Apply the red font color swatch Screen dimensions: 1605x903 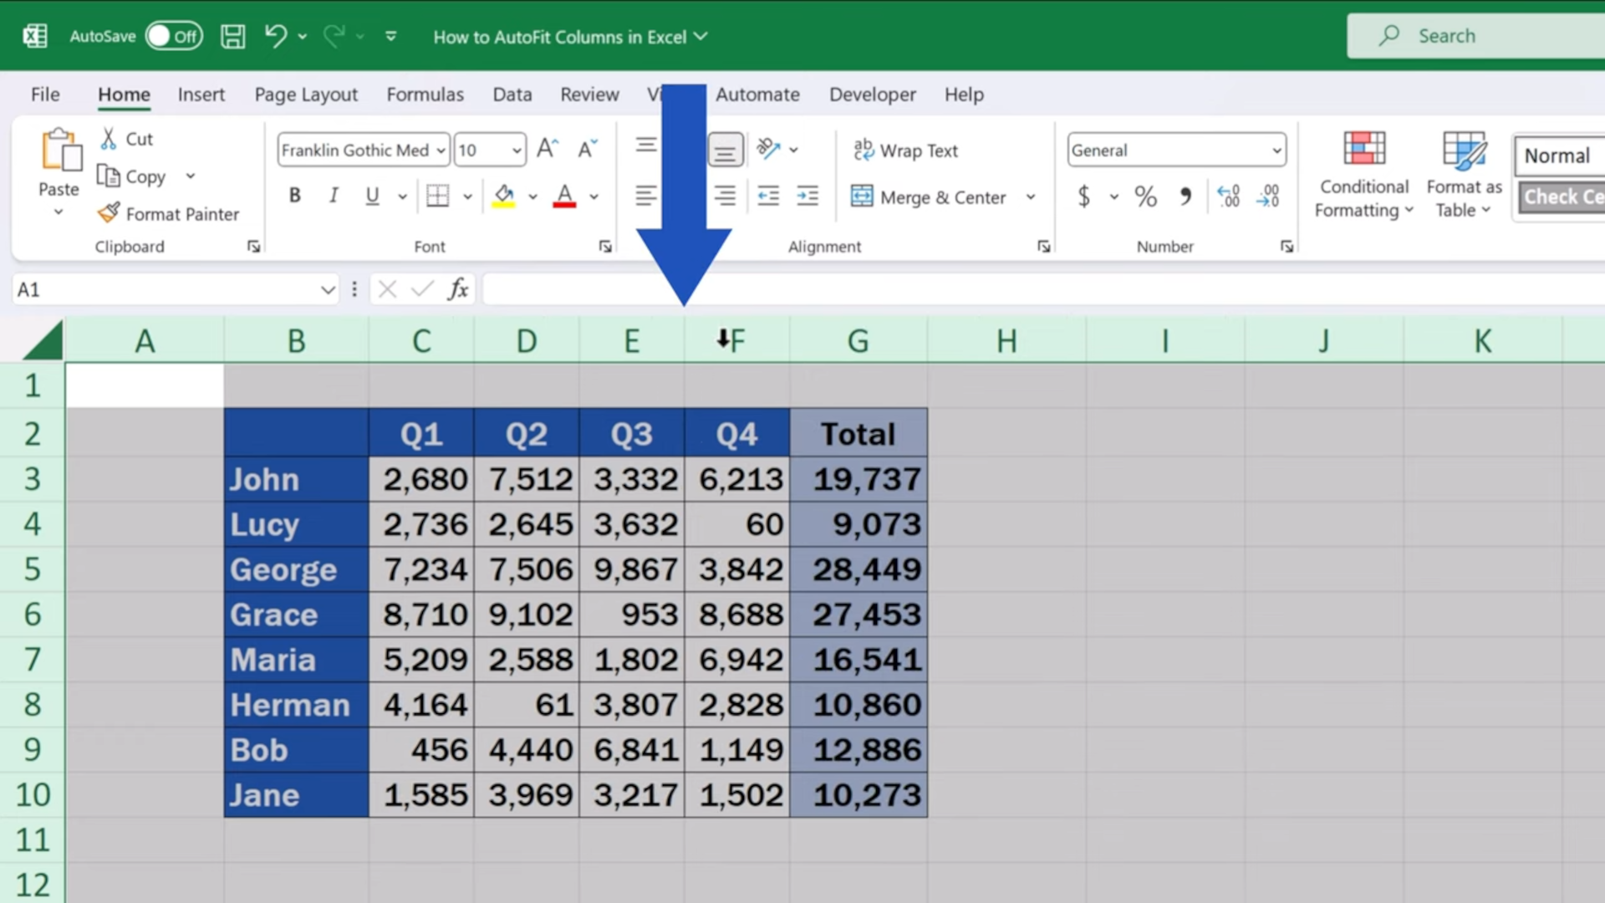[564, 196]
